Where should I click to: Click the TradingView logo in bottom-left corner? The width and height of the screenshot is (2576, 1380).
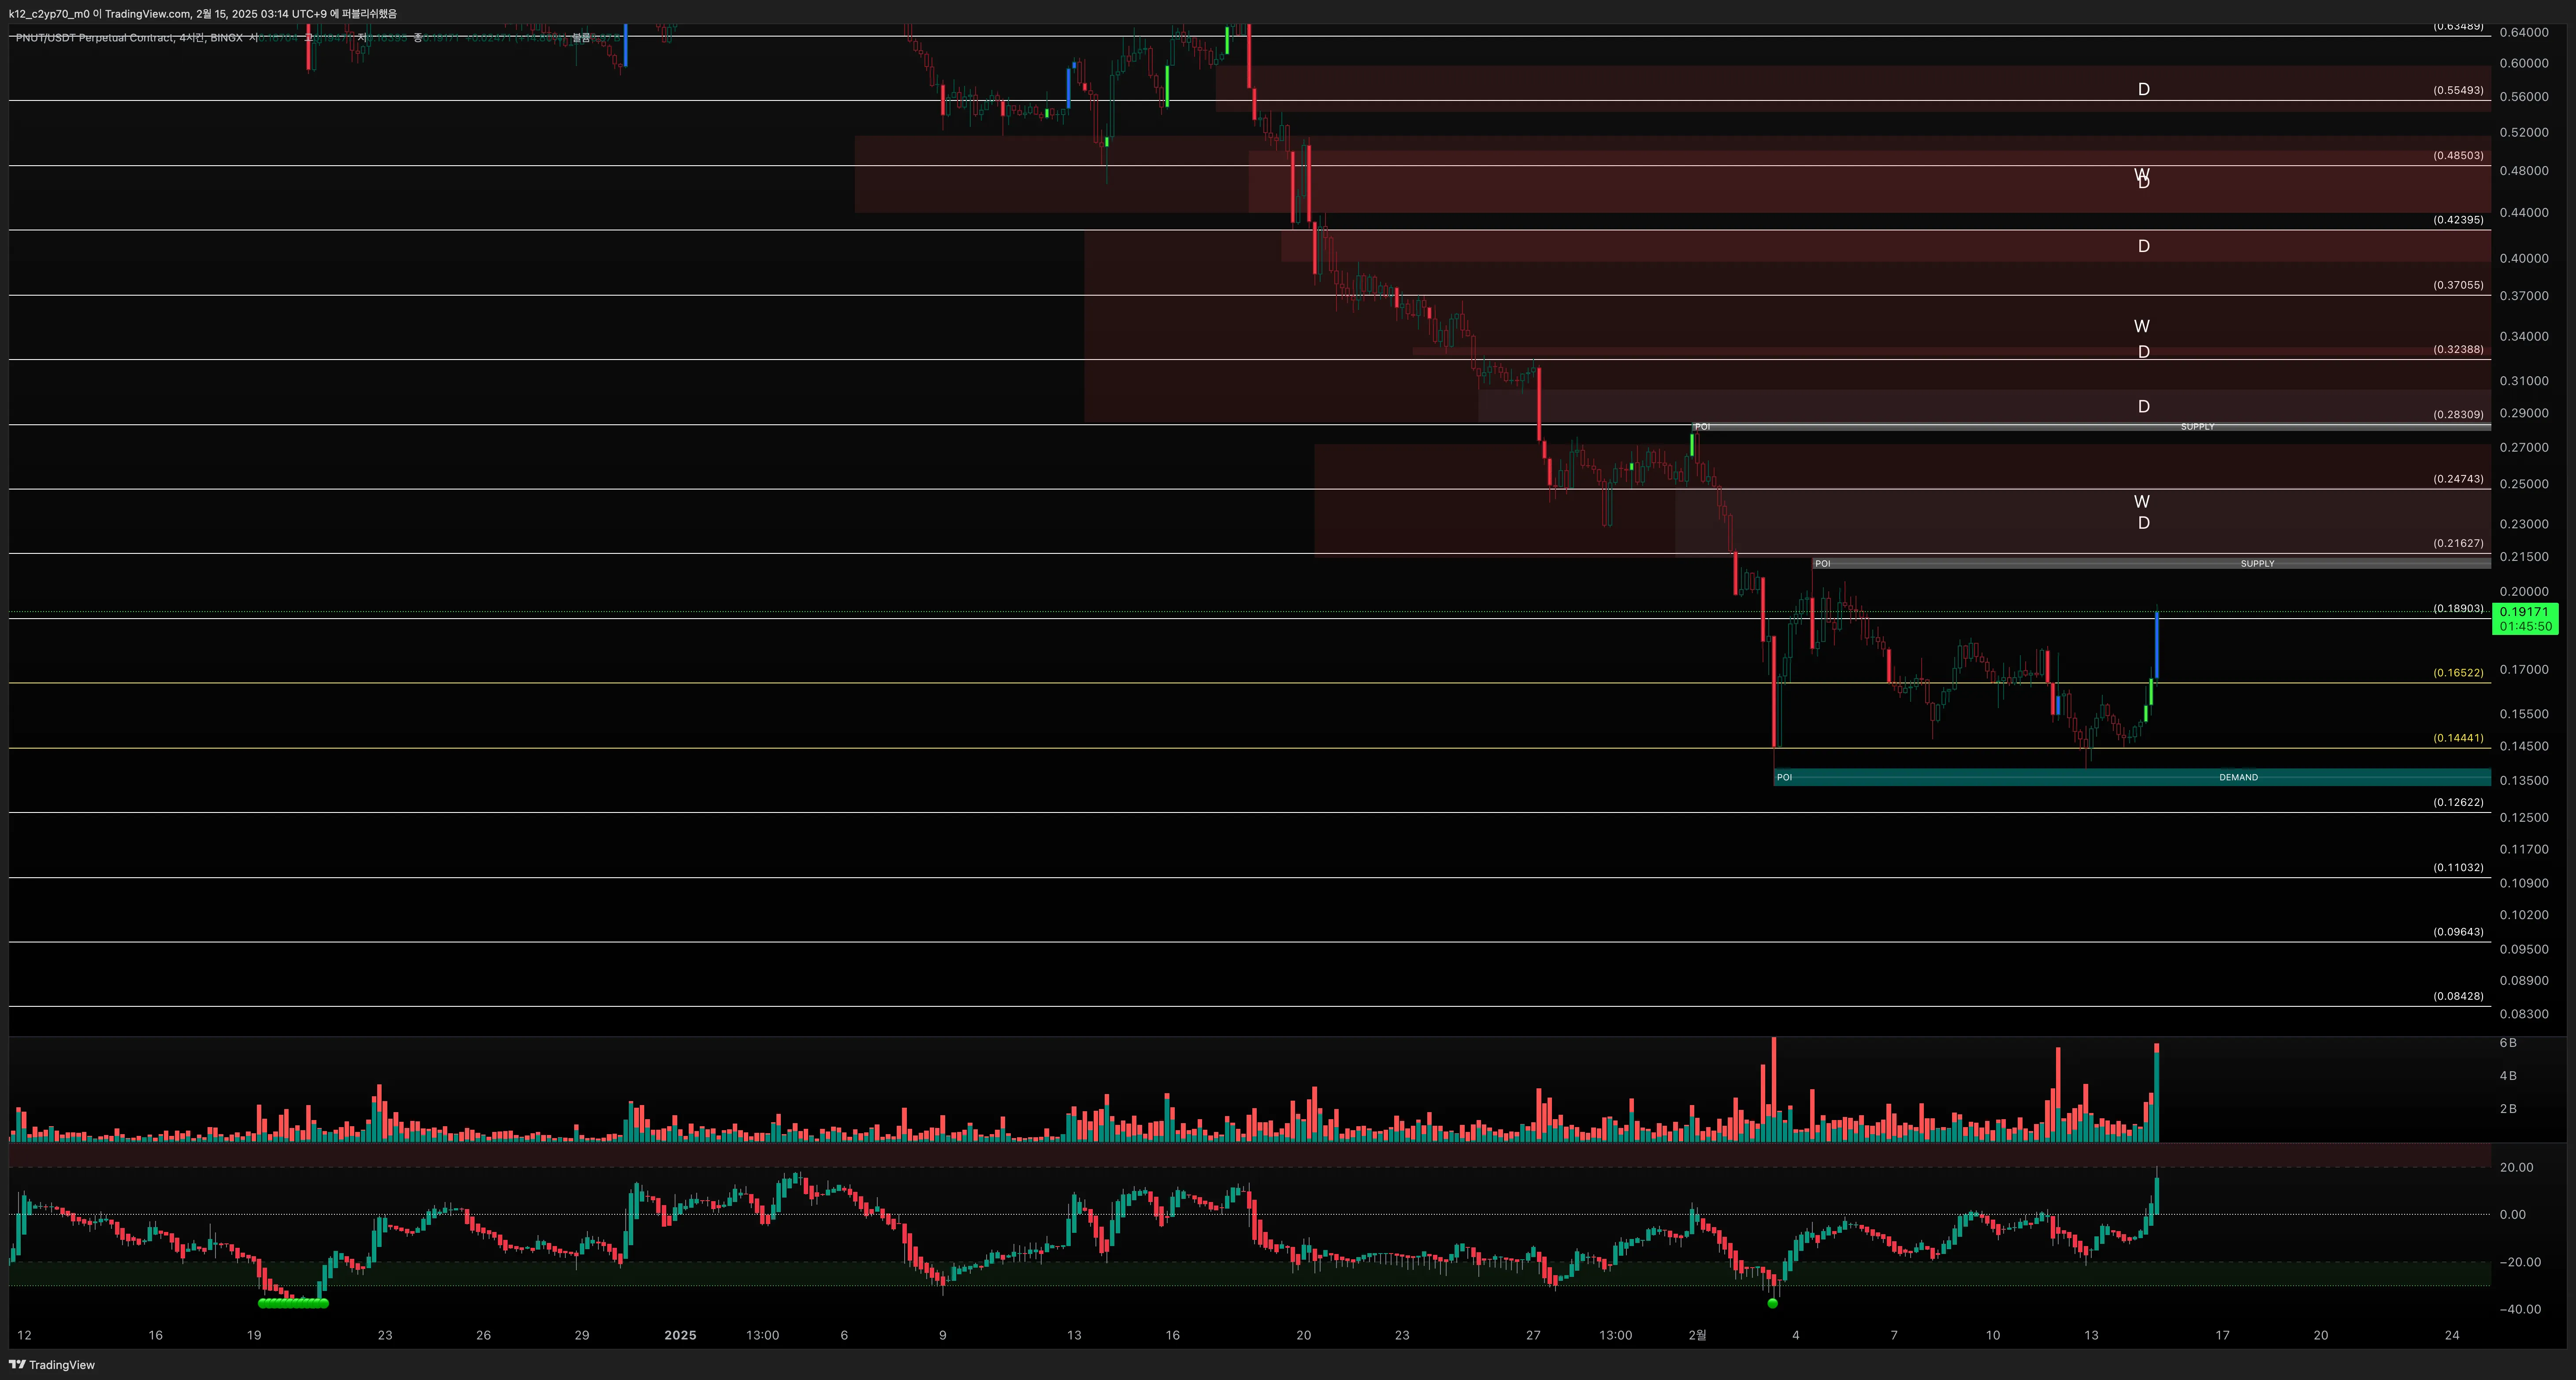pos(52,1365)
